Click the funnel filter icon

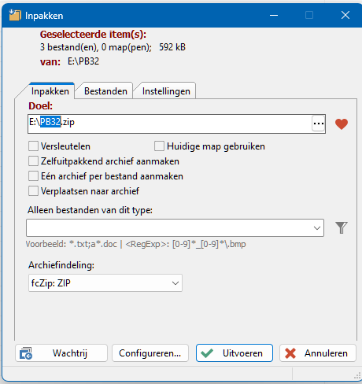(x=341, y=227)
